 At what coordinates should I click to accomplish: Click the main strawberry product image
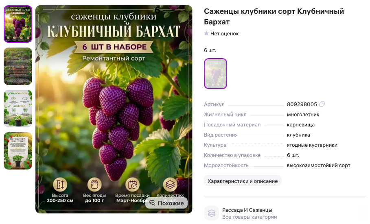pos(114,109)
